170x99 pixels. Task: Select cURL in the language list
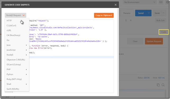[17, 30]
